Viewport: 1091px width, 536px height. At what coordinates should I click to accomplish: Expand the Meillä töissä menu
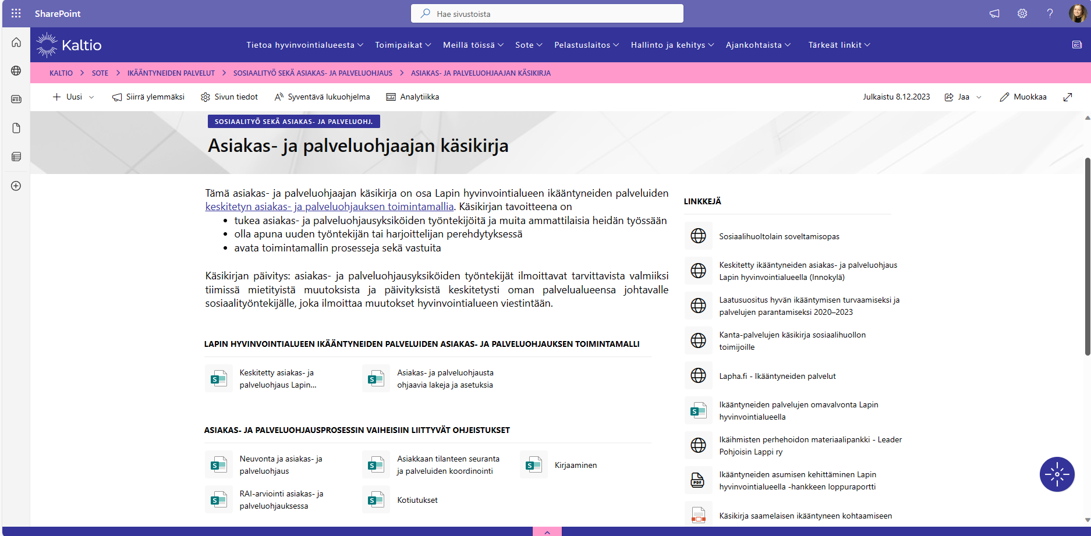[473, 45]
